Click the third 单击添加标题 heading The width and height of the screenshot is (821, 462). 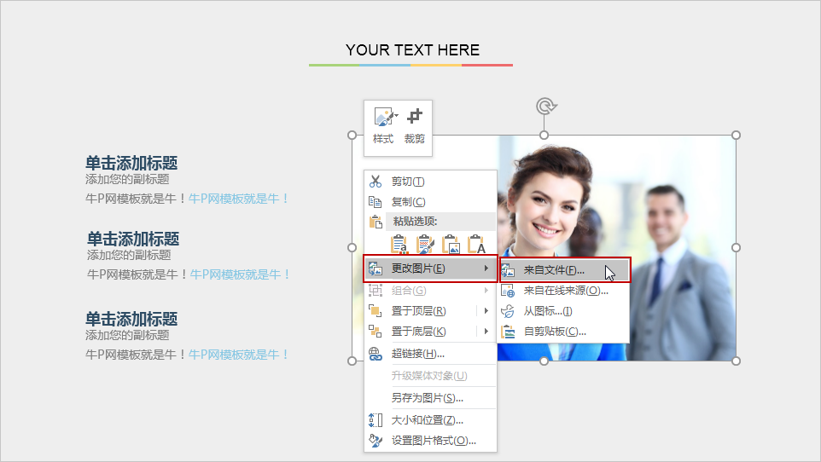click(x=131, y=319)
